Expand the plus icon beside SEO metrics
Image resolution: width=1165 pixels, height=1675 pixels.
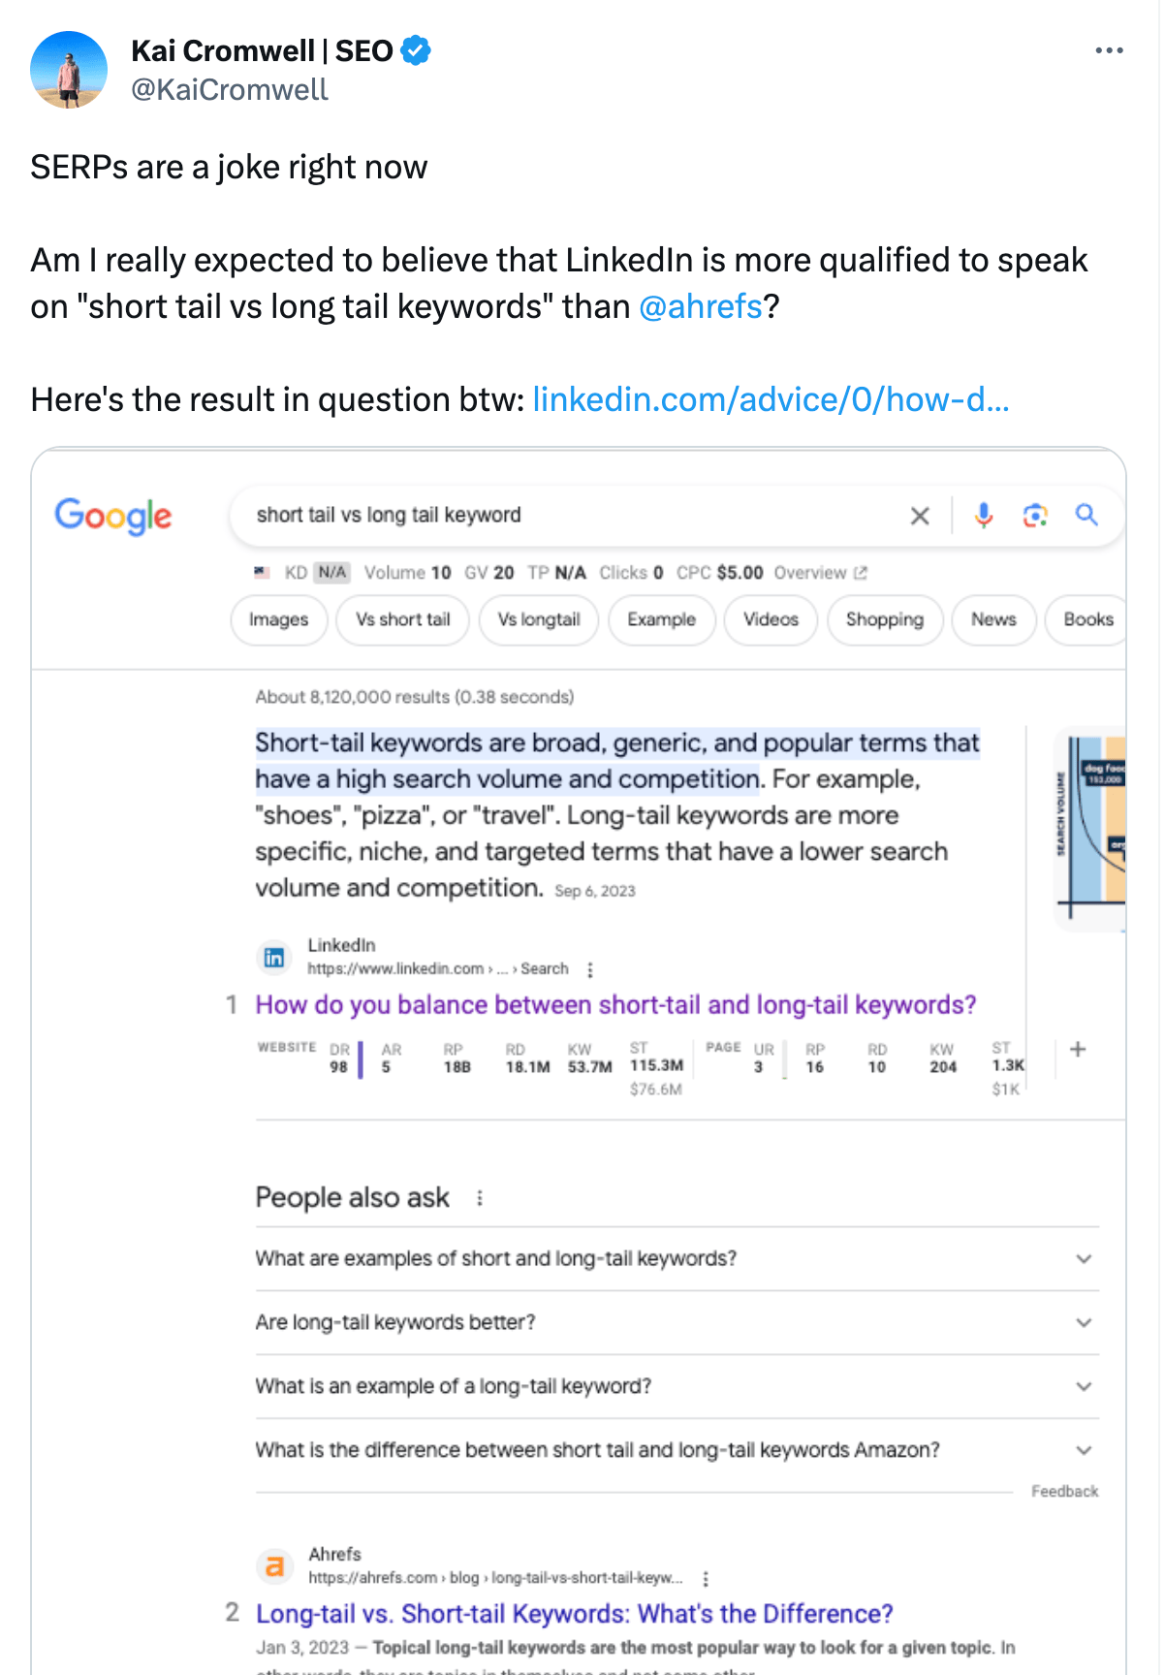coord(1078,1049)
